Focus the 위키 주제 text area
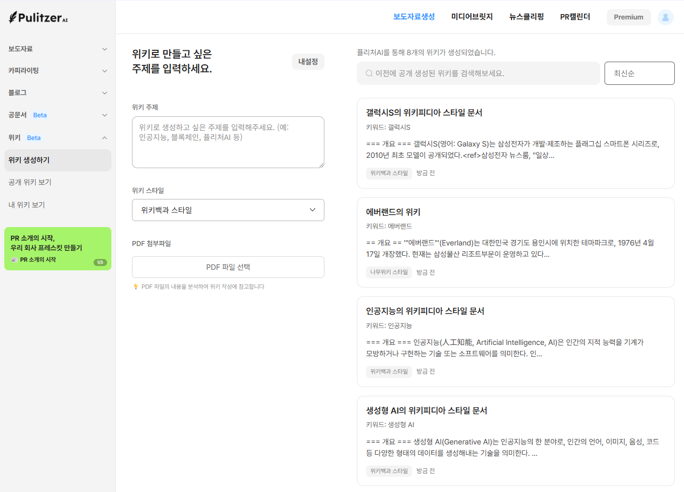 [228, 142]
